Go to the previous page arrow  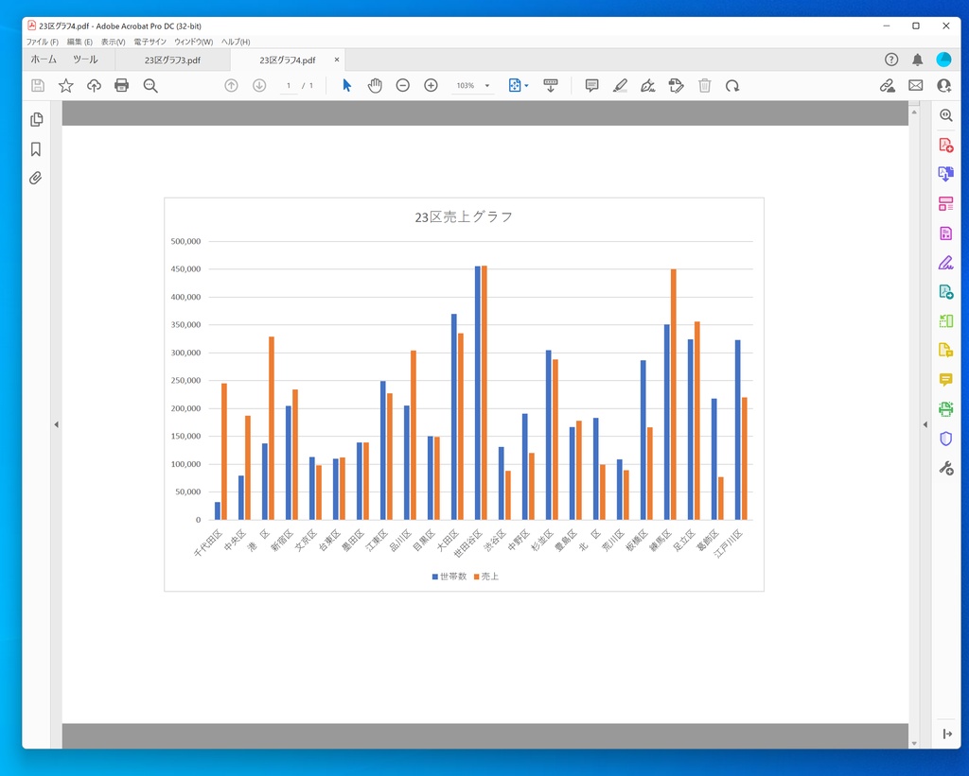pyautogui.click(x=231, y=86)
